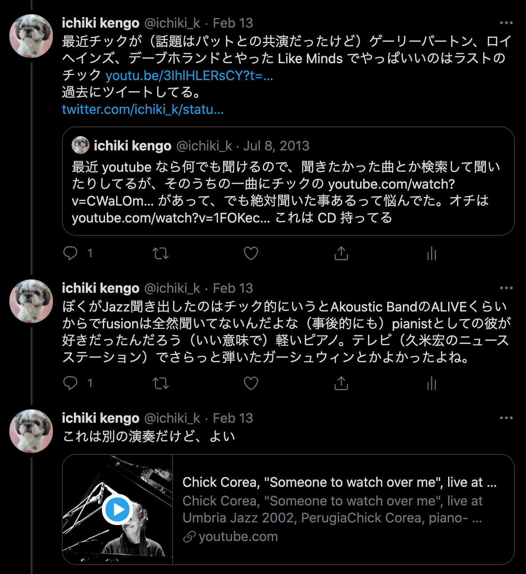Open the Chick Corea youtube.com link card title

pos(340,482)
